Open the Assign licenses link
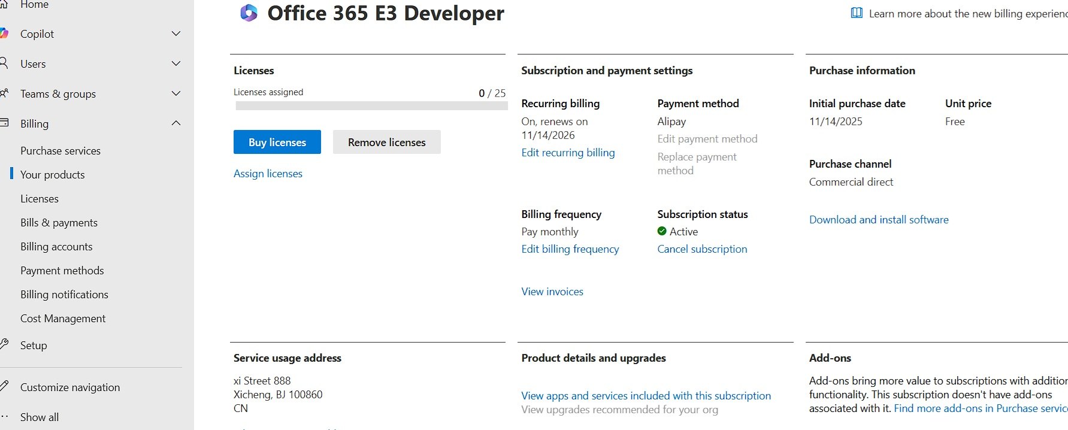The width and height of the screenshot is (1068, 430). [x=268, y=174]
